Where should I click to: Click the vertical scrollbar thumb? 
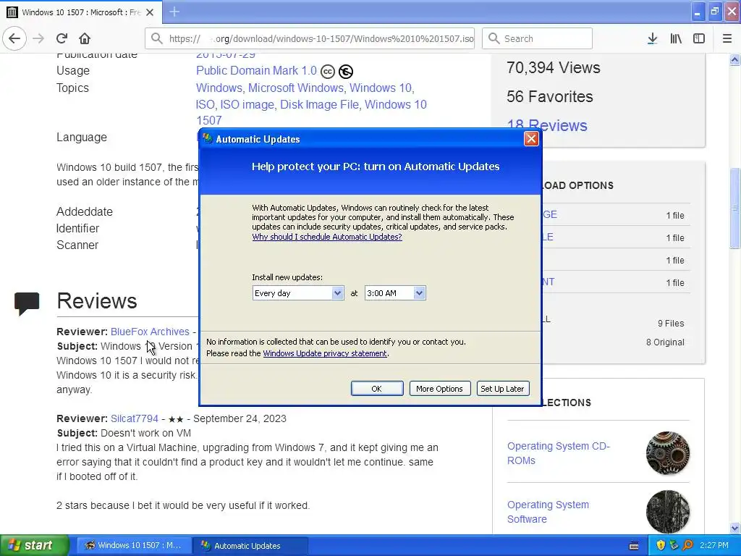click(x=735, y=208)
